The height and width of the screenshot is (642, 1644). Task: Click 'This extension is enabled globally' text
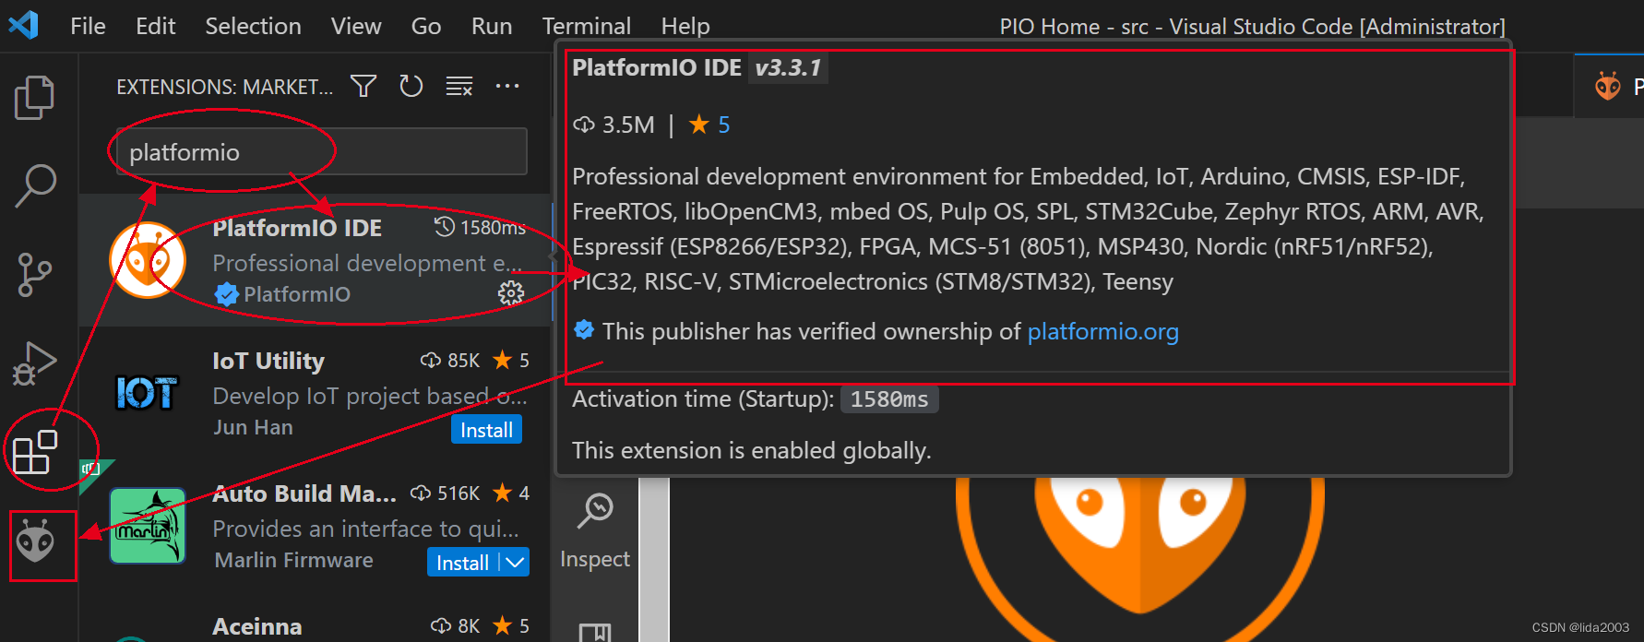point(751,450)
